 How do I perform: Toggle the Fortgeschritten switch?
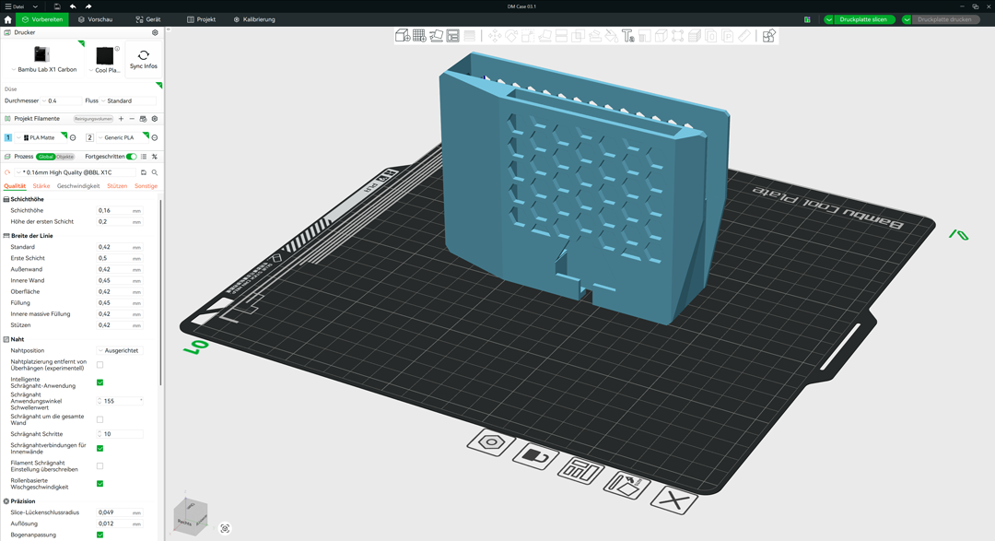pos(132,157)
